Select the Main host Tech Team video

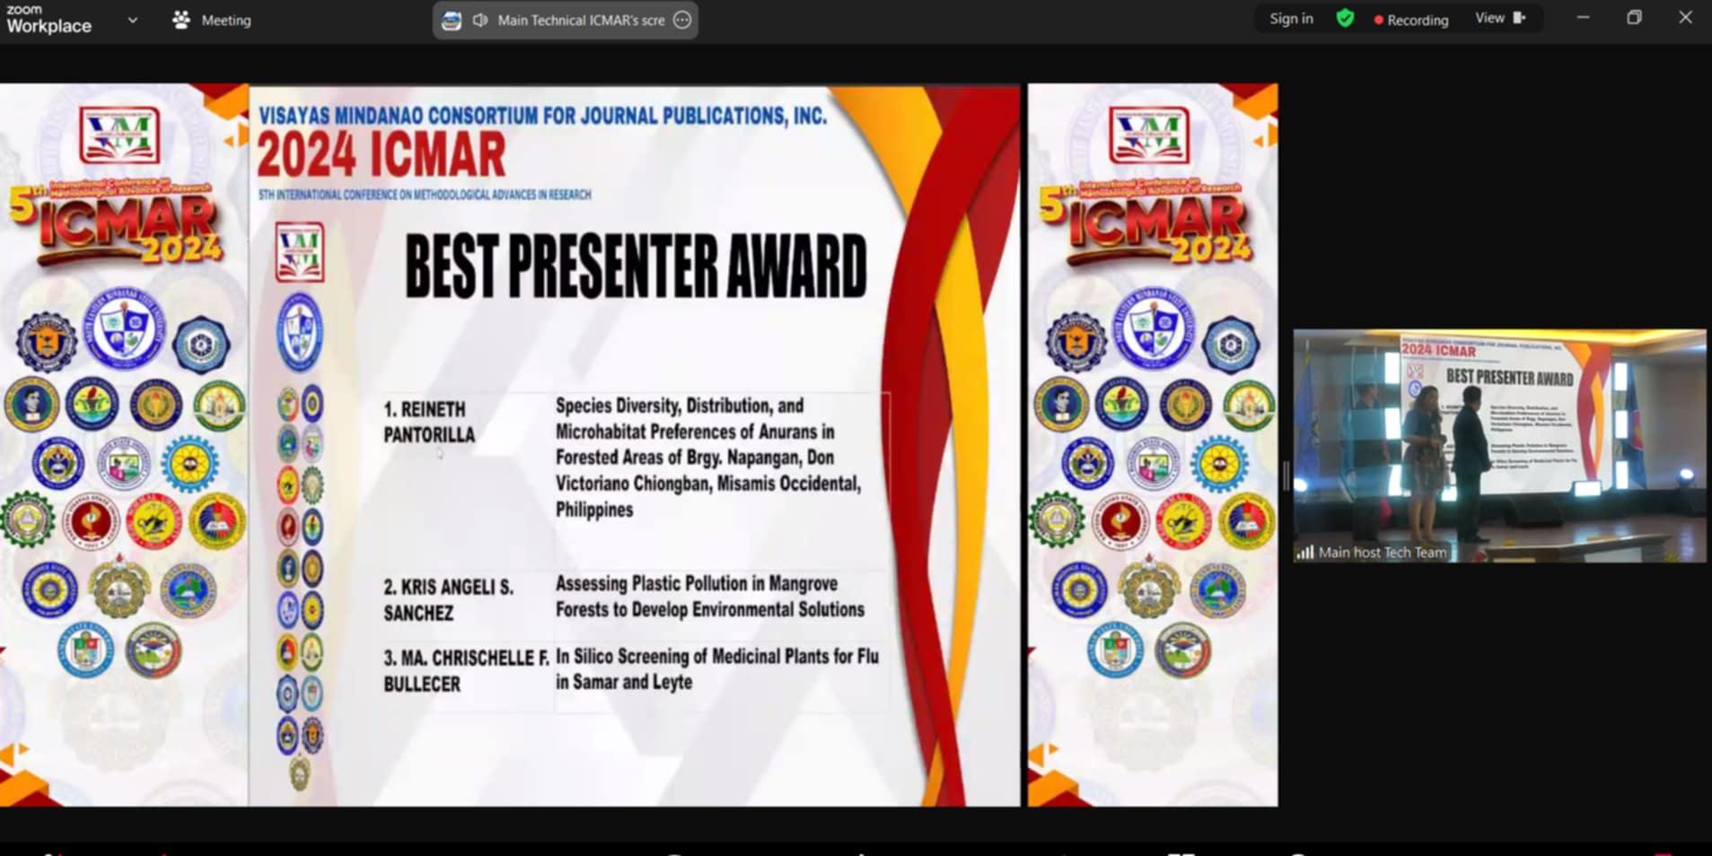tap(1499, 446)
